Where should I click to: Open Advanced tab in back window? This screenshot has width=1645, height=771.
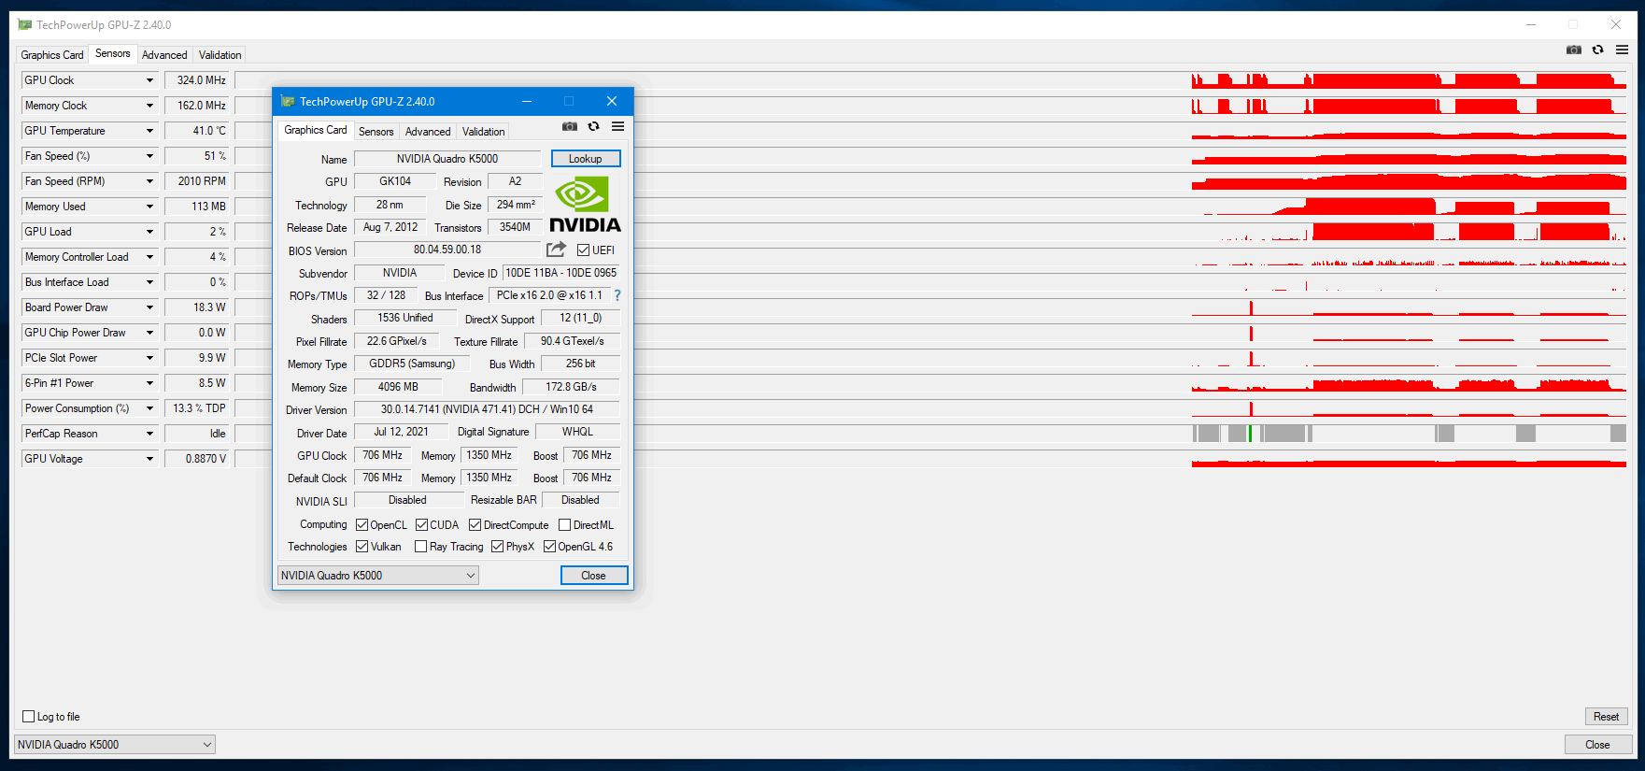click(164, 55)
